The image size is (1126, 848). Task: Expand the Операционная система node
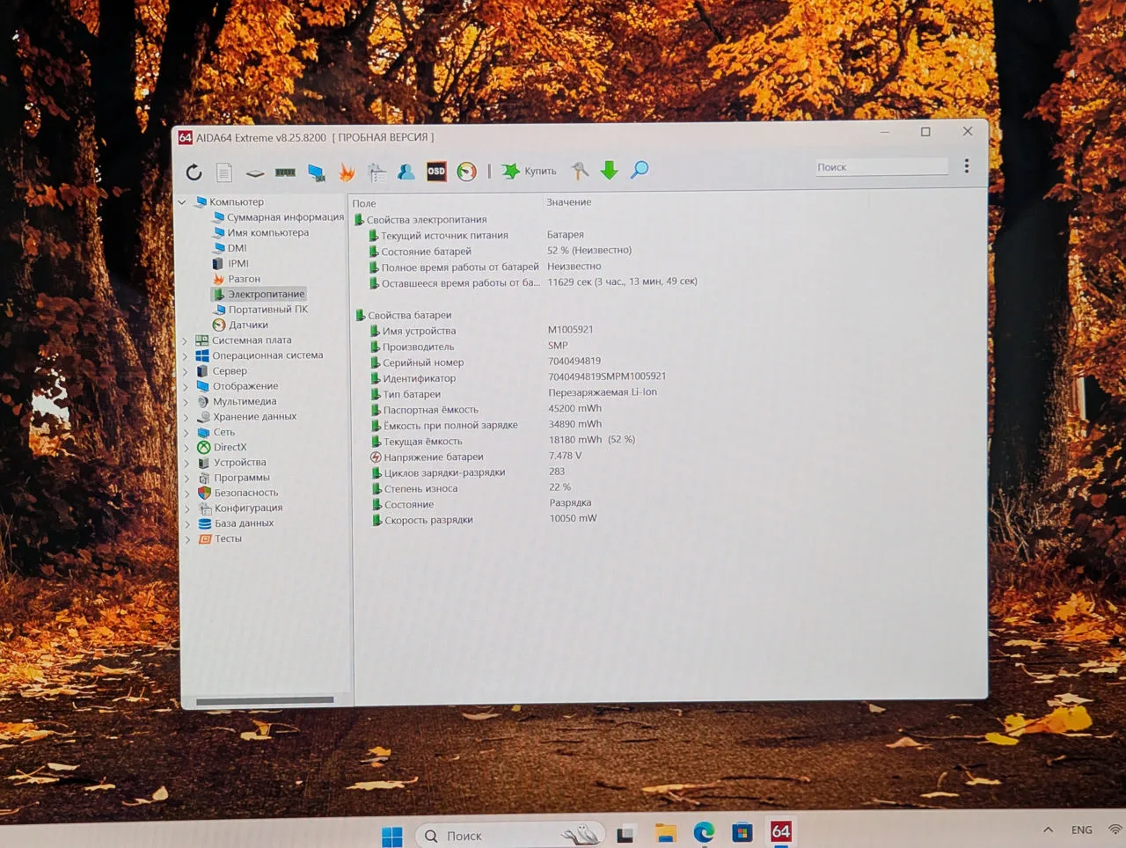coord(186,356)
